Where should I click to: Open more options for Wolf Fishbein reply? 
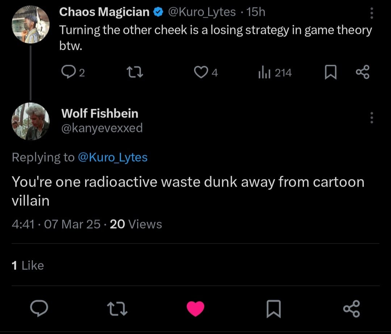371,118
